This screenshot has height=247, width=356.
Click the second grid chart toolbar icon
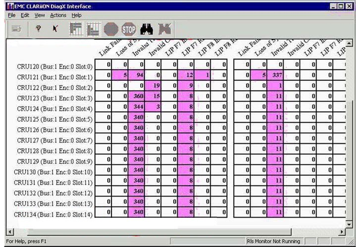94,29
